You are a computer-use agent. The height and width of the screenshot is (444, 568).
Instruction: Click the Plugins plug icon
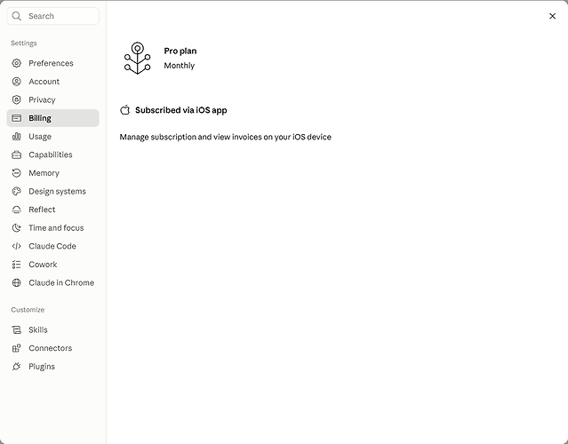coord(16,367)
